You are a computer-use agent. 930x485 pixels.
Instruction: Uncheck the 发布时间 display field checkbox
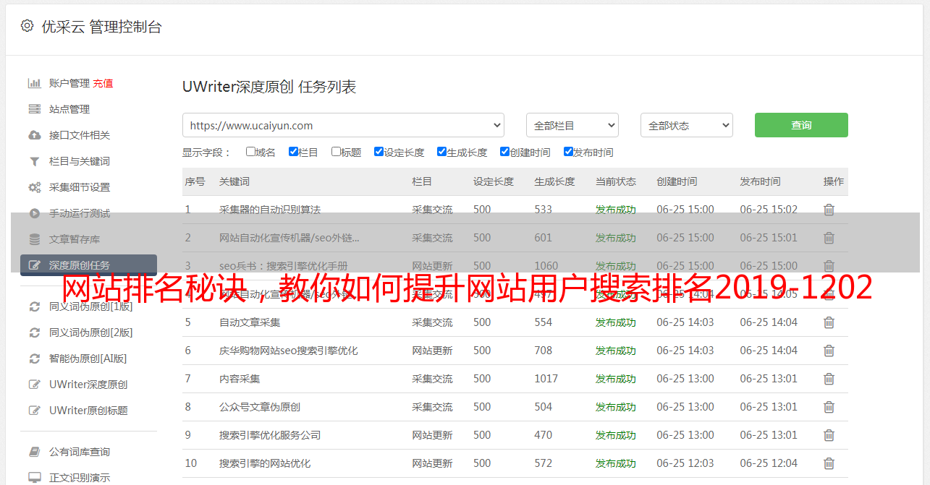coord(568,152)
